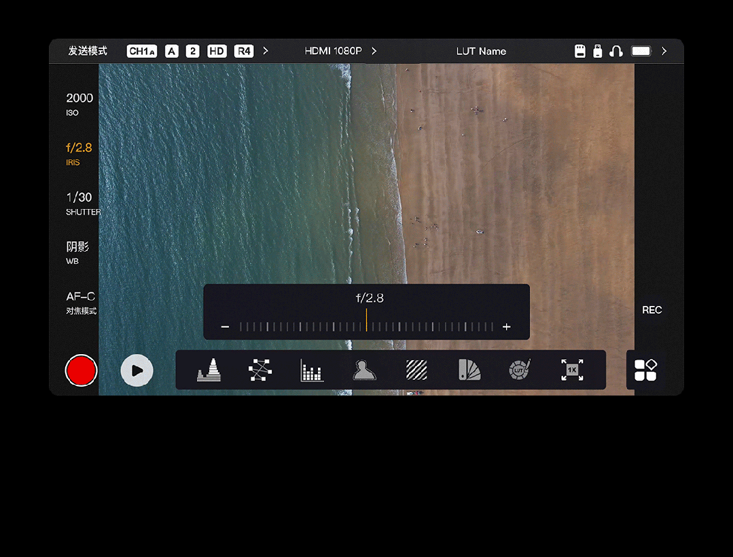
Task: Expand the HDMI 1080P input options
Action: pyautogui.click(x=374, y=51)
